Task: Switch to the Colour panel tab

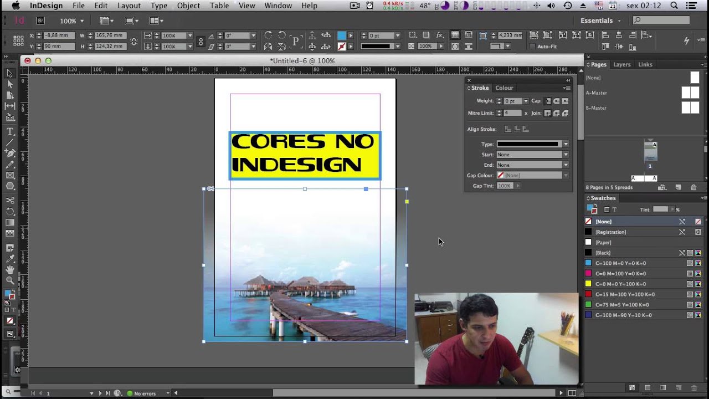Action: tap(504, 88)
